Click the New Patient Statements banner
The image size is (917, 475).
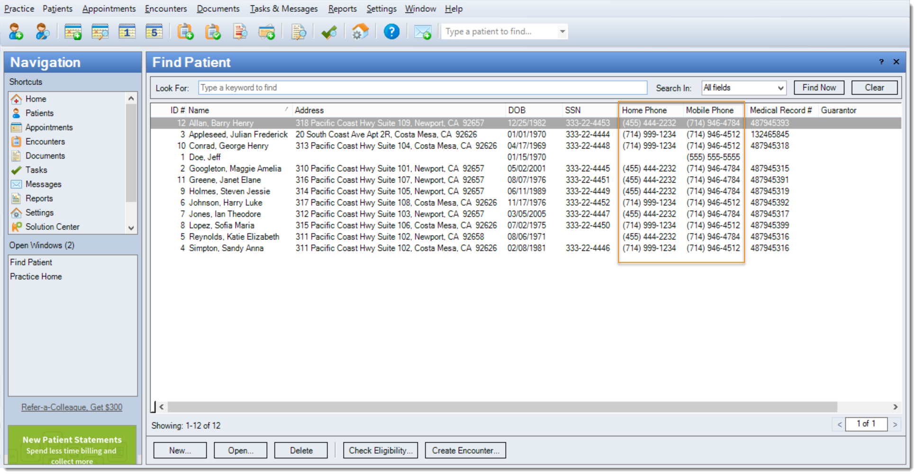click(72, 445)
